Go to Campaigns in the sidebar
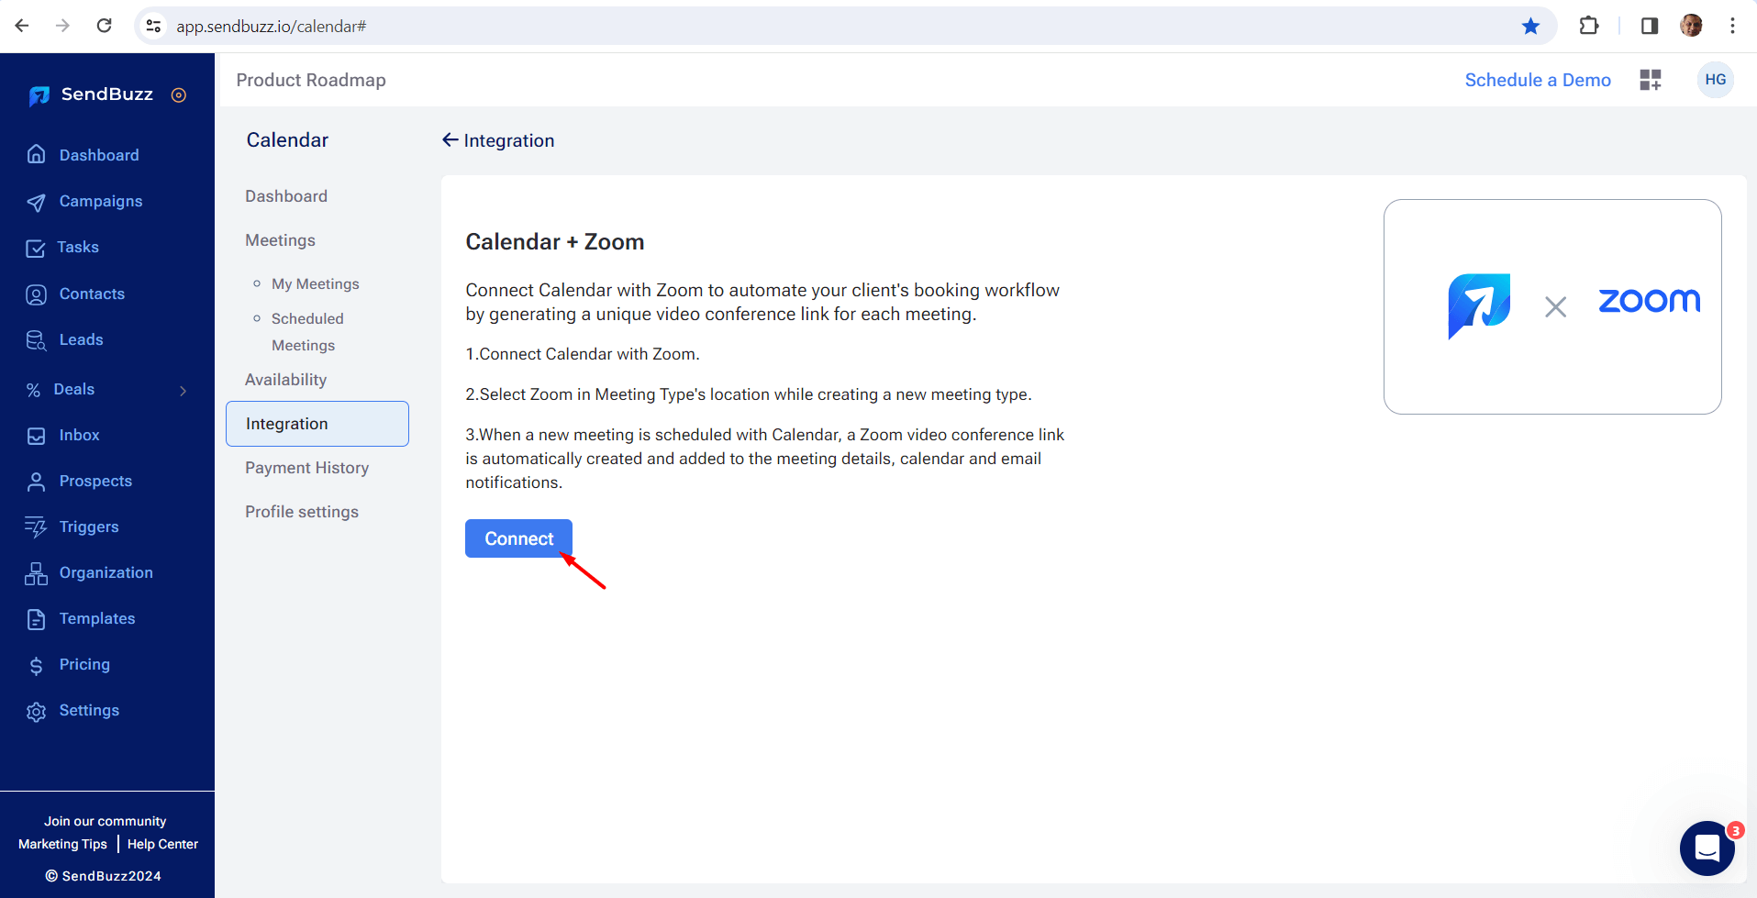 101,201
